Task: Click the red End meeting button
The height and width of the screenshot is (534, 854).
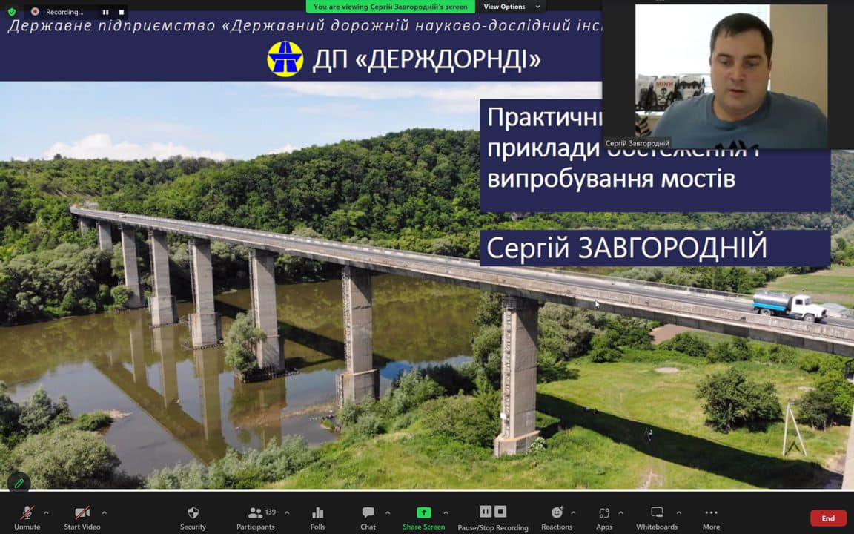Action: point(828,518)
